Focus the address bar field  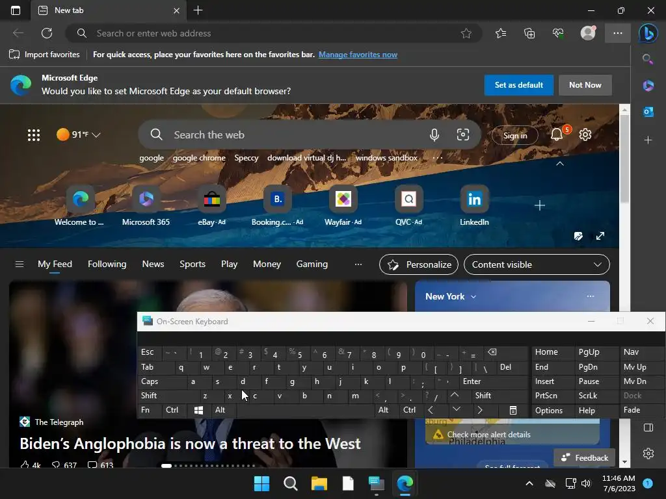[274, 33]
